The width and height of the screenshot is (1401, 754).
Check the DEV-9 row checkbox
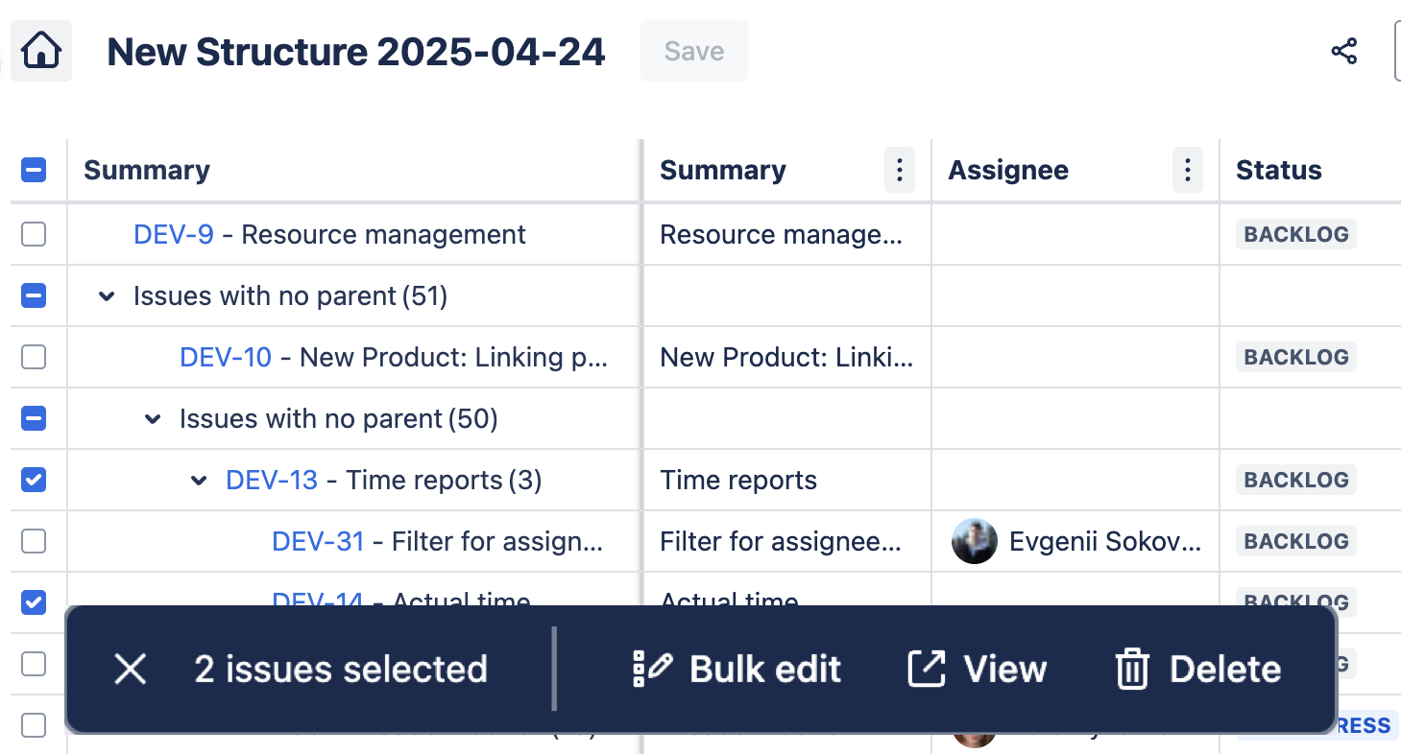tap(34, 234)
